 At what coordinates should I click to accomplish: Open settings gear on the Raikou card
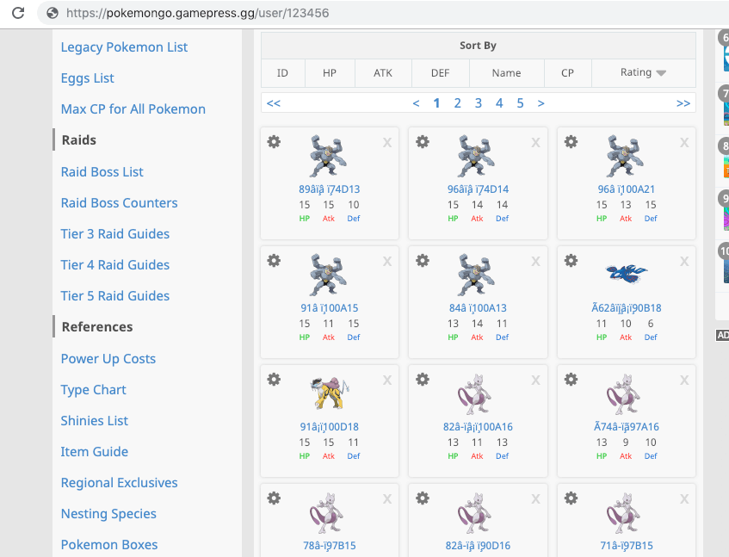274,380
